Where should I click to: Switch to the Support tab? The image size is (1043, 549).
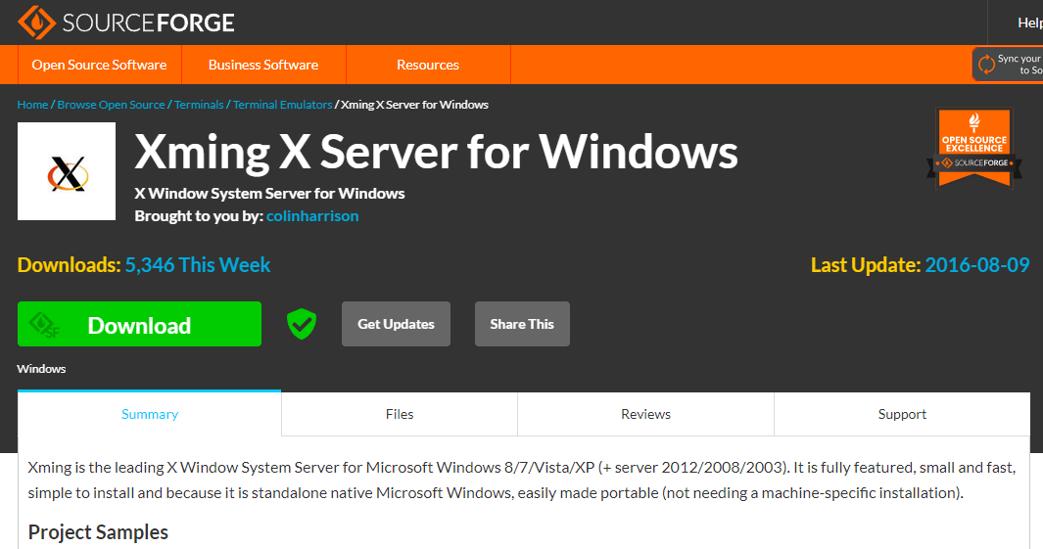point(902,414)
